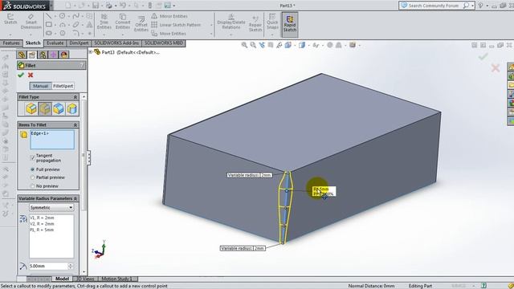This screenshot has width=514, height=289.
Task: Click the Trim Entities tool
Action: tap(104, 22)
